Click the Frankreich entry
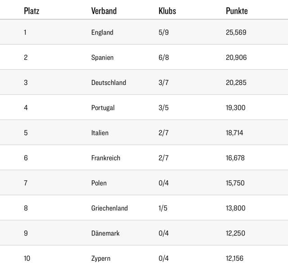The height and width of the screenshot is (267, 288). point(106,158)
